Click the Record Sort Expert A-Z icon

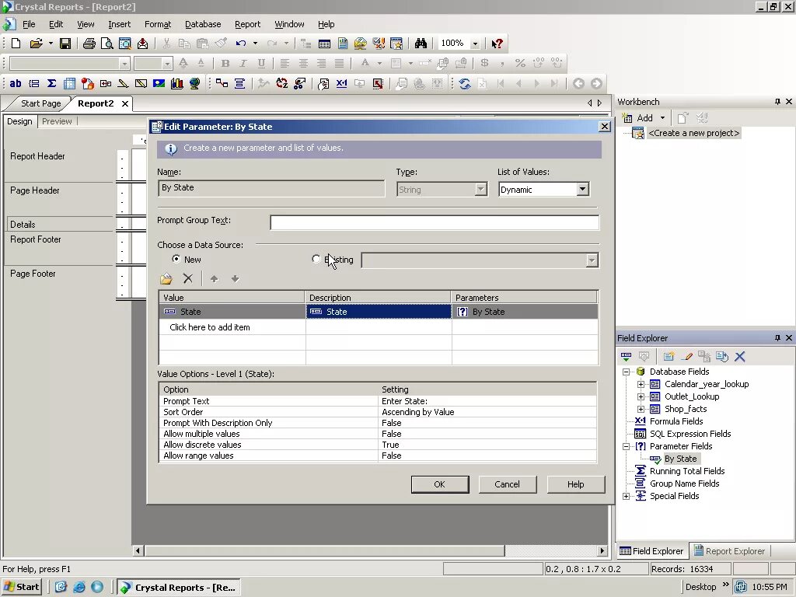coord(281,84)
